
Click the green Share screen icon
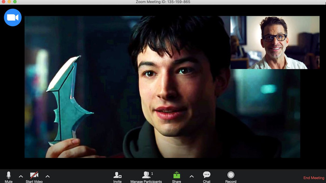coord(177,175)
